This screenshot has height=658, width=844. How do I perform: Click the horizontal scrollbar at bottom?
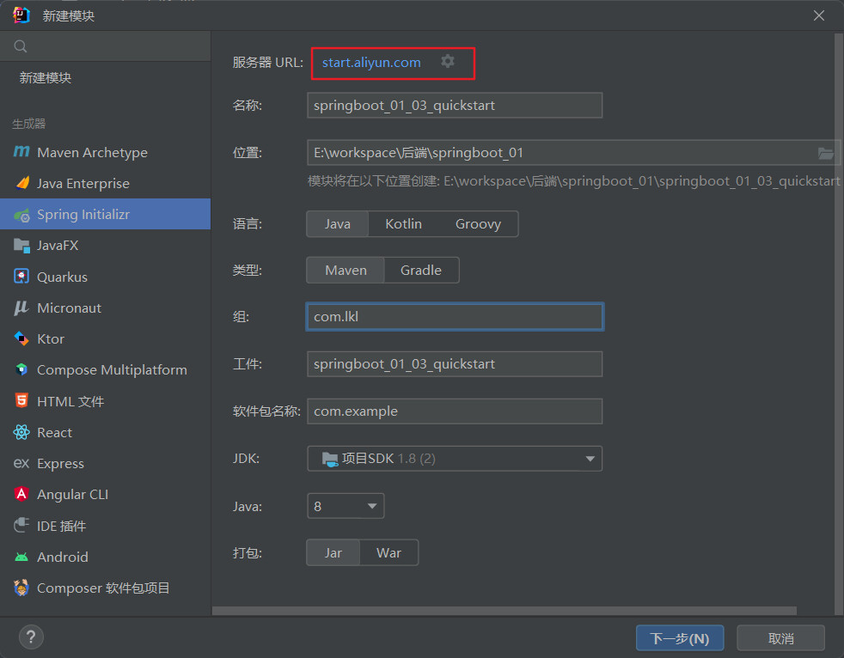[505, 611]
